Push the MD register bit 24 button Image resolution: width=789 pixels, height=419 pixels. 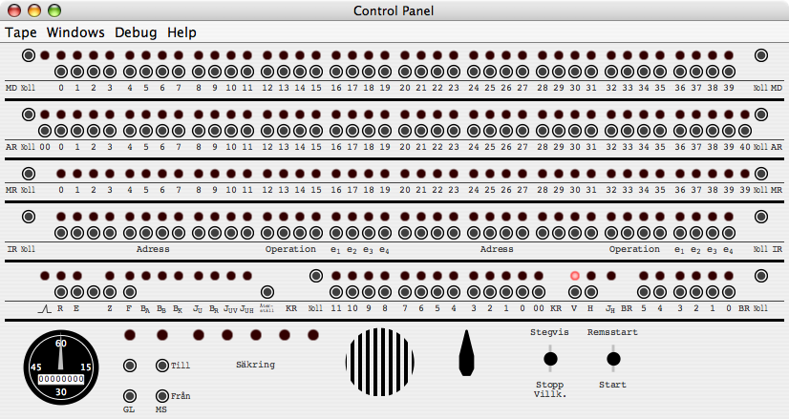click(x=474, y=72)
